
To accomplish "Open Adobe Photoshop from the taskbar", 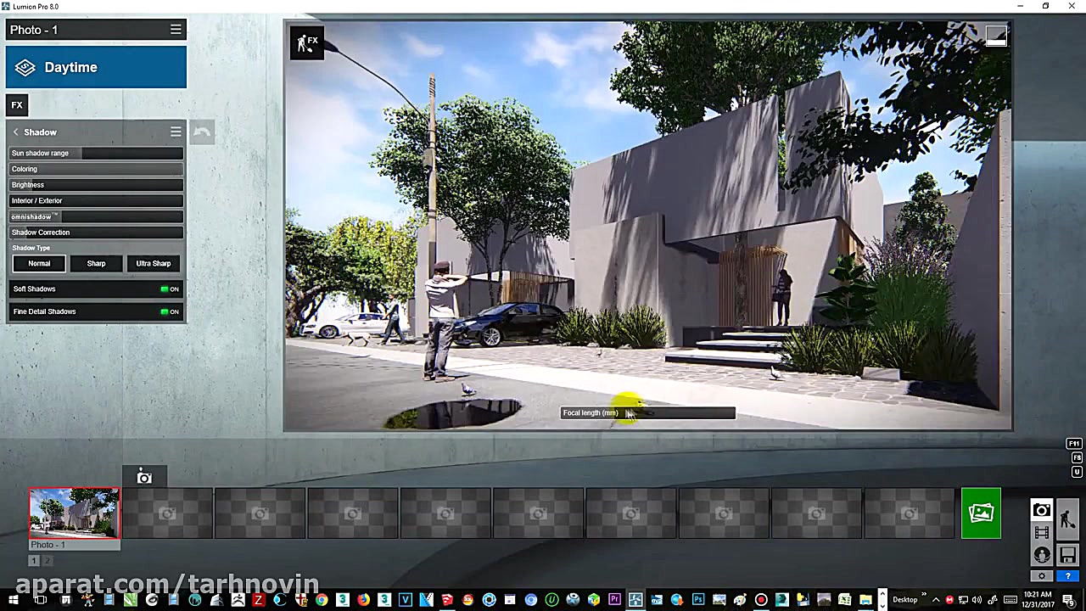I will [x=698, y=600].
